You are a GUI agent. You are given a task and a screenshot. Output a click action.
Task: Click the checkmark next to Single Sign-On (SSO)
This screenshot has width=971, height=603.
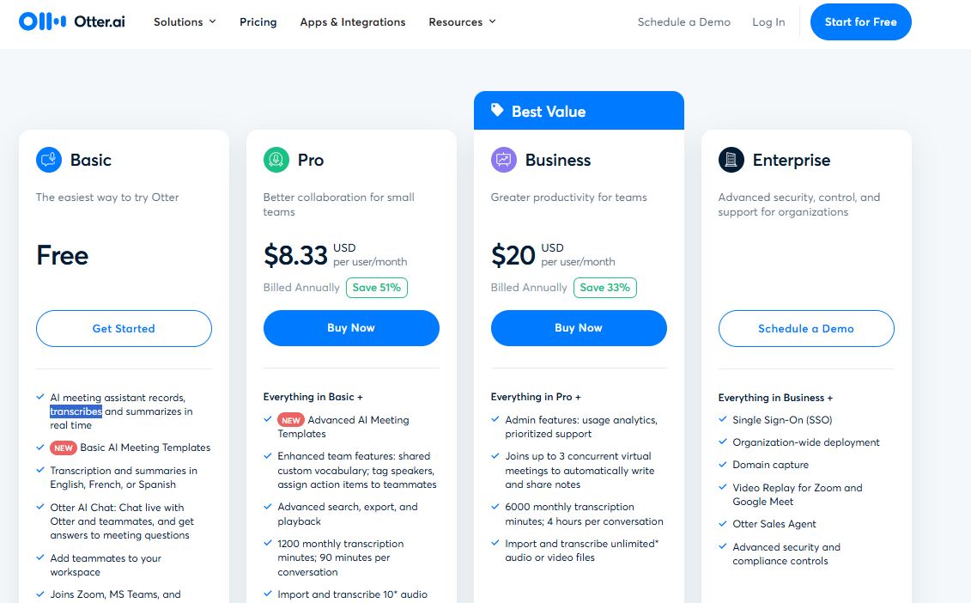pyautogui.click(x=722, y=419)
